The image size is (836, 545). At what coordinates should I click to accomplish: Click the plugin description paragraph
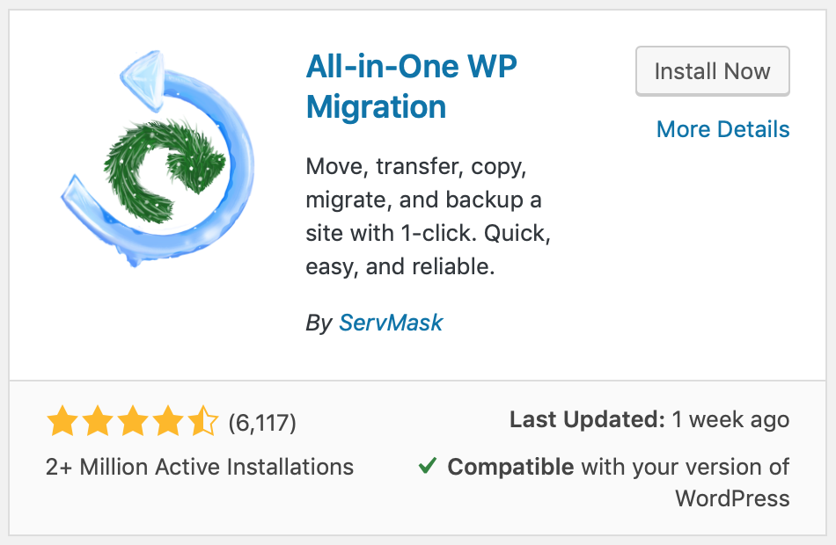click(429, 216)
